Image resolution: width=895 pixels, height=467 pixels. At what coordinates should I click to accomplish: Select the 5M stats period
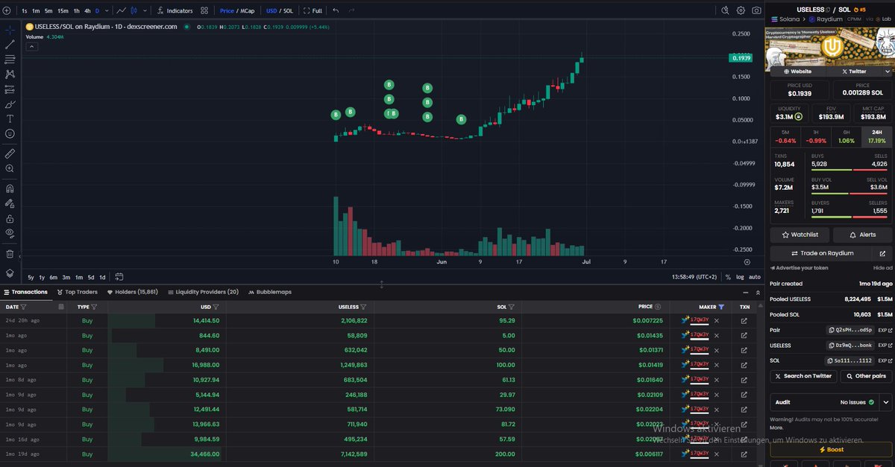click(x=785, y=136)
